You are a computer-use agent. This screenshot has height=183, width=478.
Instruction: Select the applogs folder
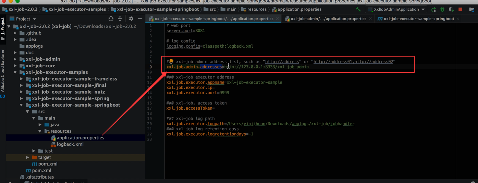tap(34, 46)
